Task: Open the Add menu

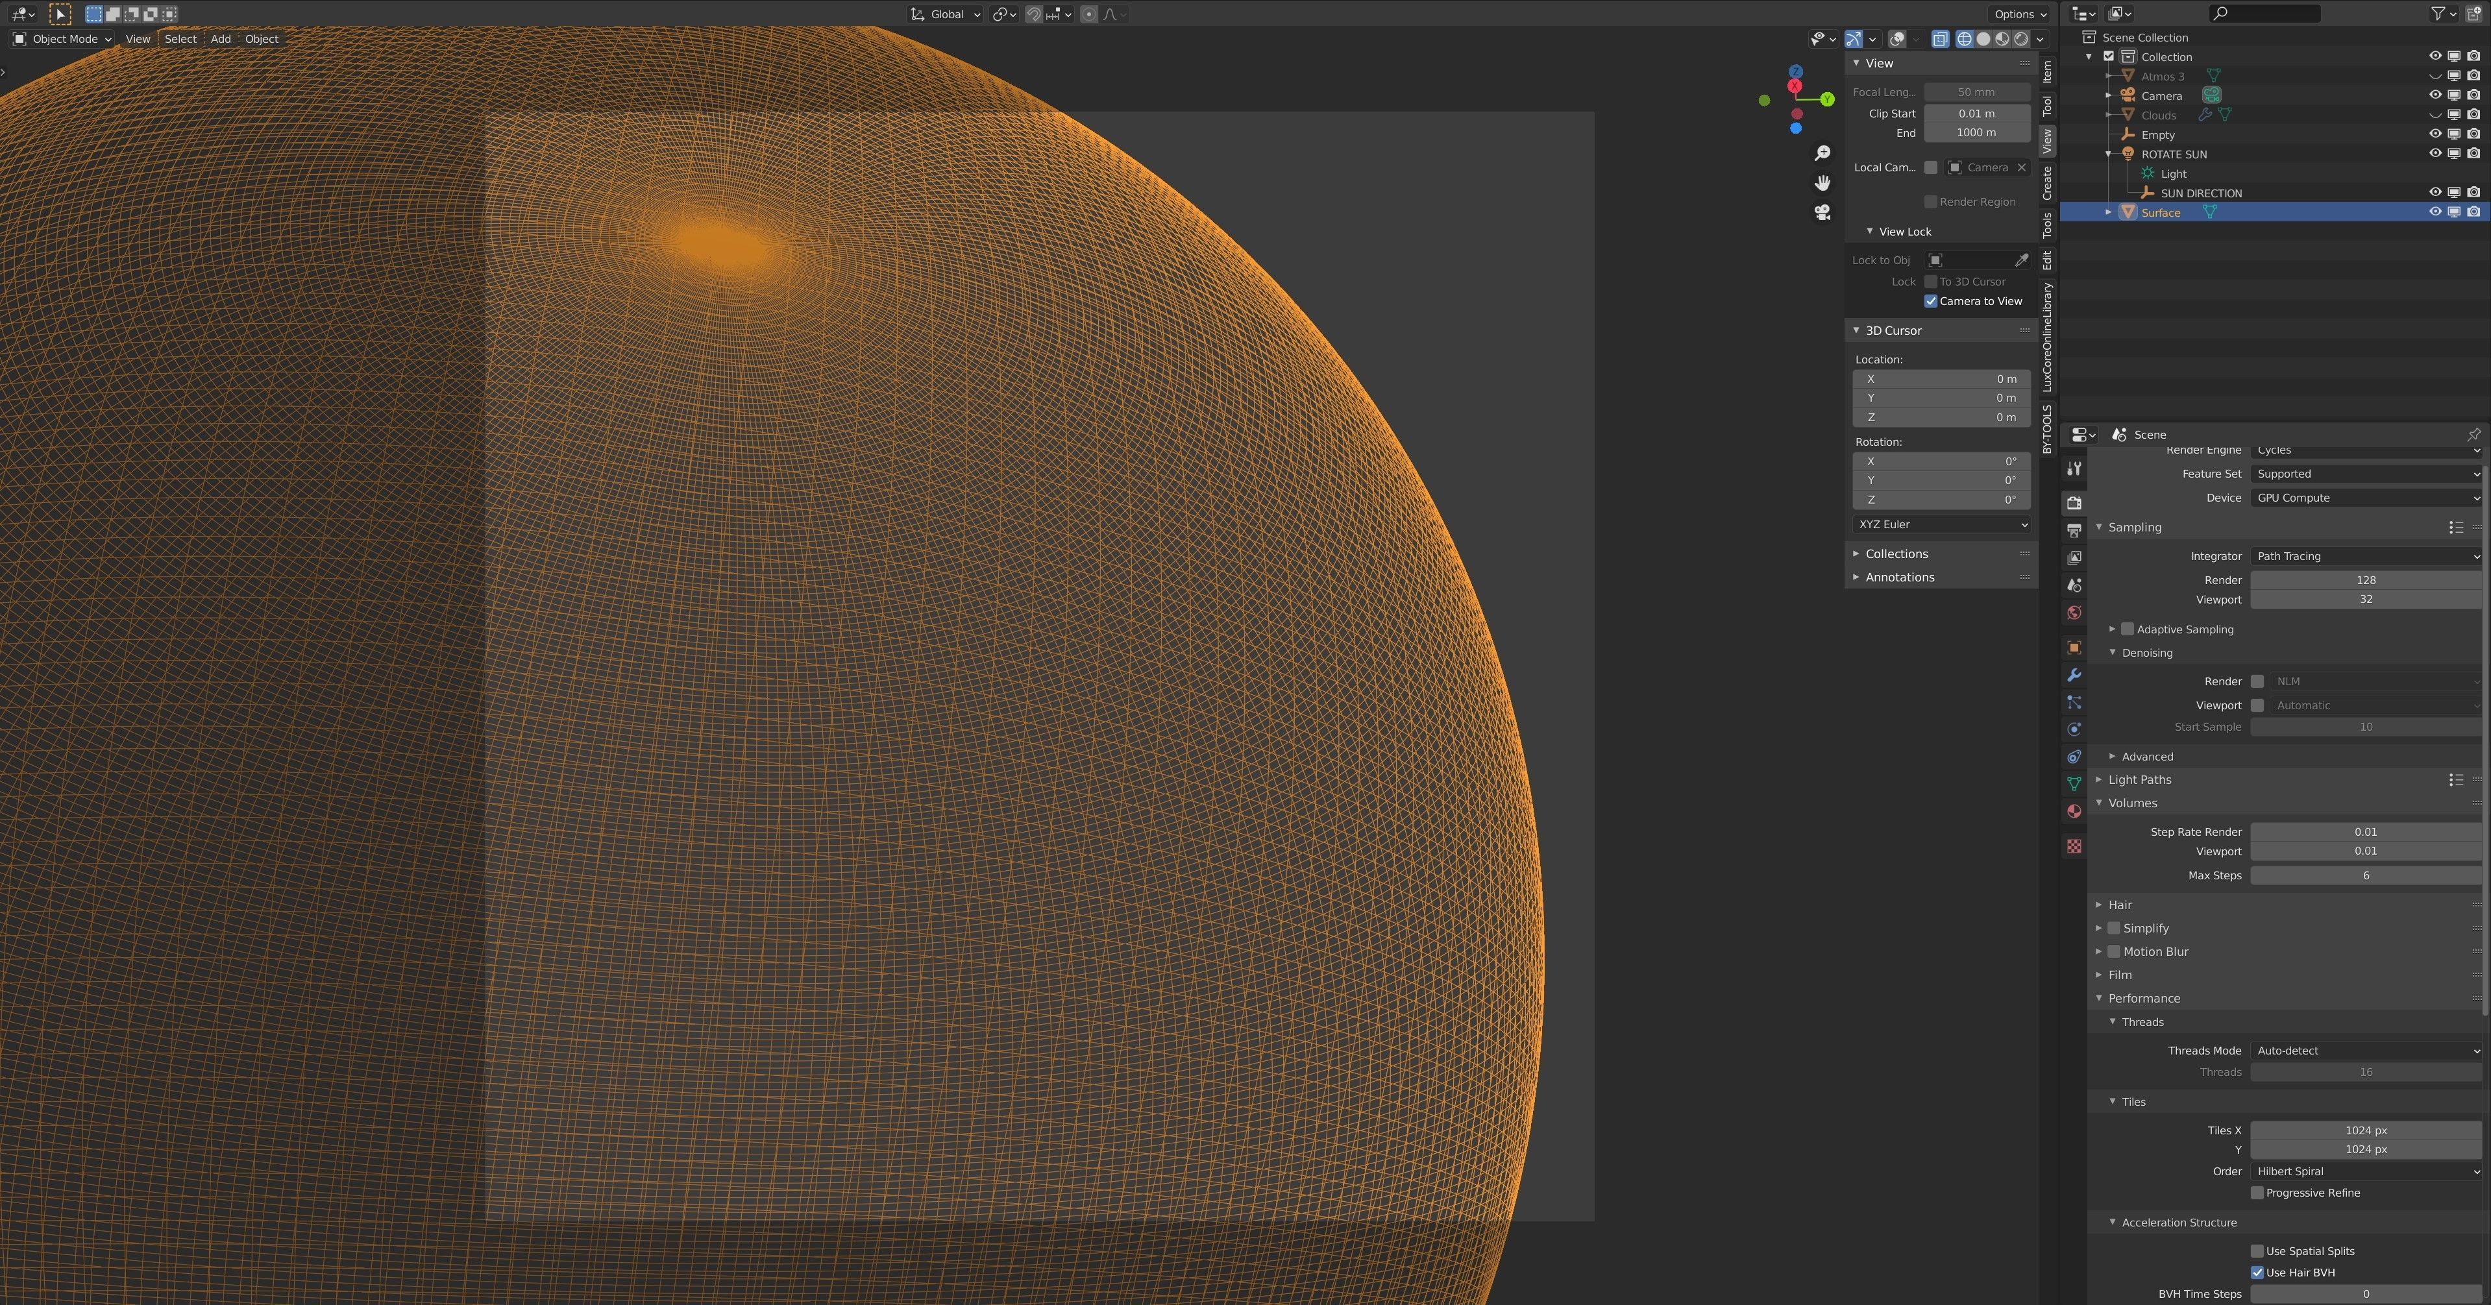Action: click(221, 40)
